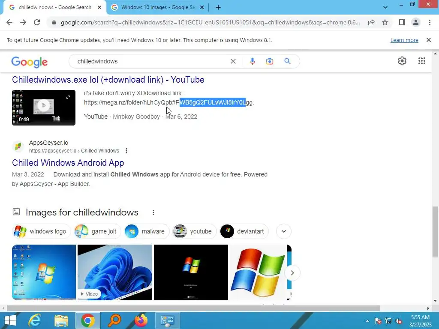Click the share page icon in address bar
Screen dimensions: 439x329
click(371, 22)
